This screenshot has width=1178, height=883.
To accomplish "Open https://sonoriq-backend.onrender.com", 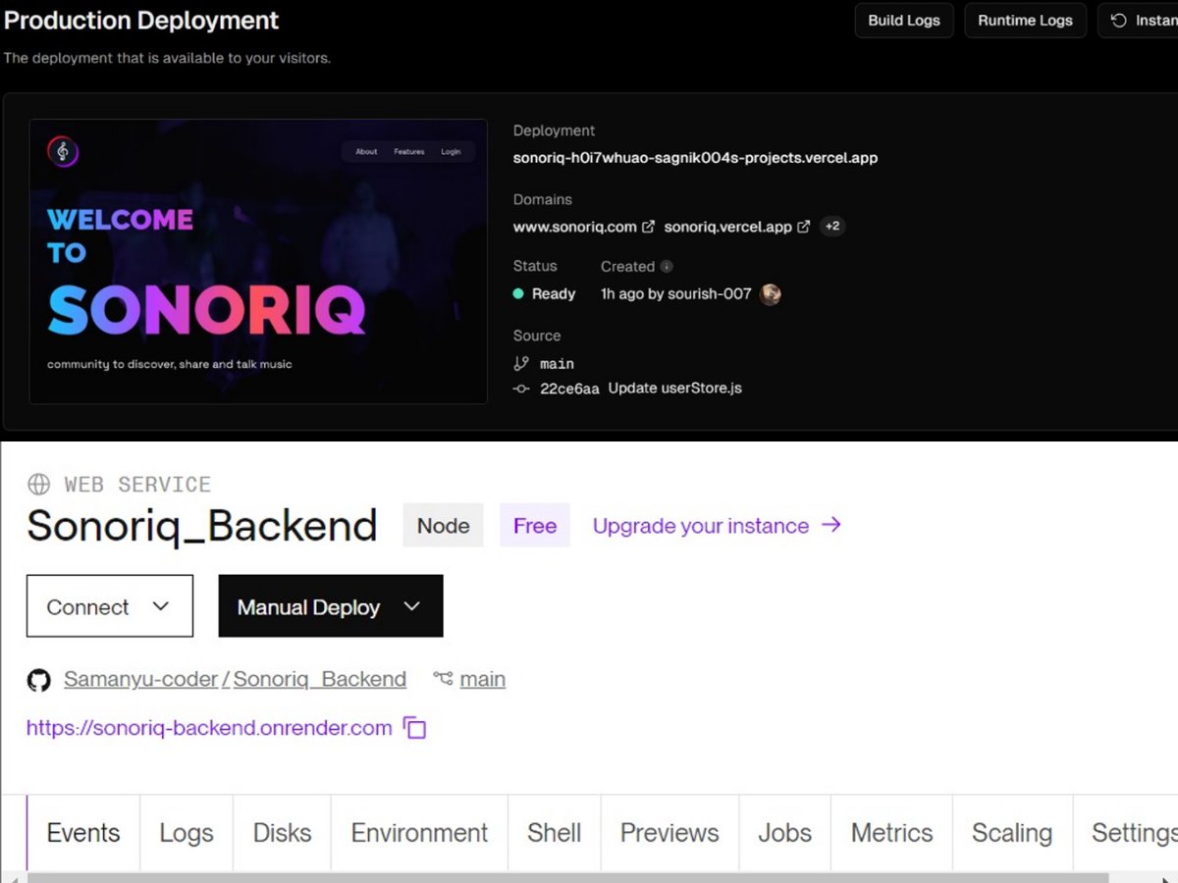I will pyautogui.click(x=209, y=728).
